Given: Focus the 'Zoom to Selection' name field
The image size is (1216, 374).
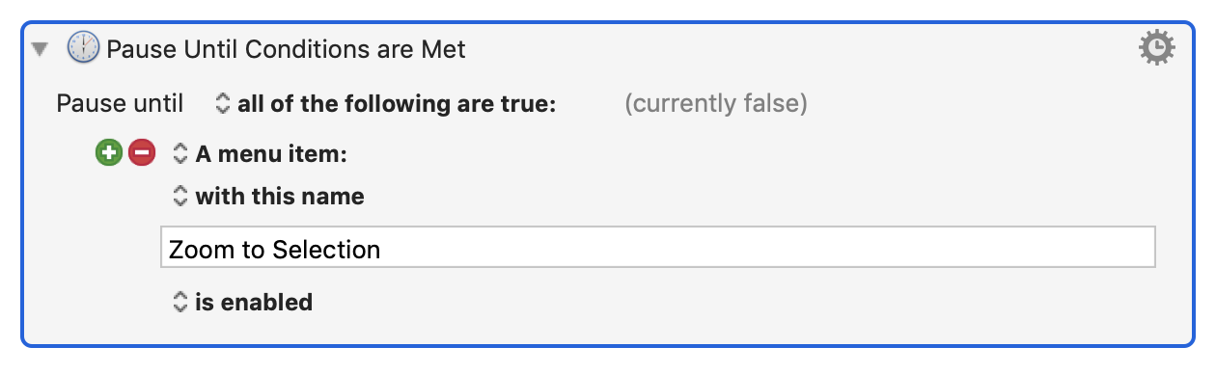Looking at the screenshot, I should click(x=657, y=249).
